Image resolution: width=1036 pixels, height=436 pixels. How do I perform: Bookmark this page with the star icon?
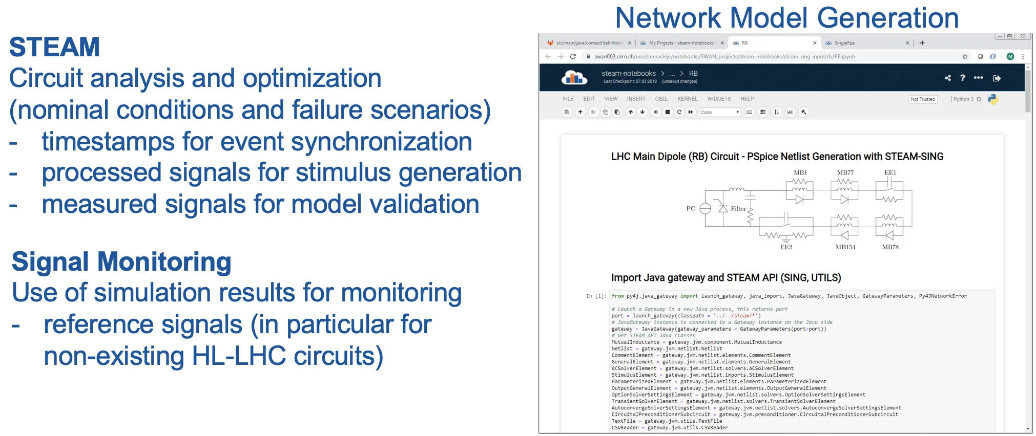tap(965, 56)
